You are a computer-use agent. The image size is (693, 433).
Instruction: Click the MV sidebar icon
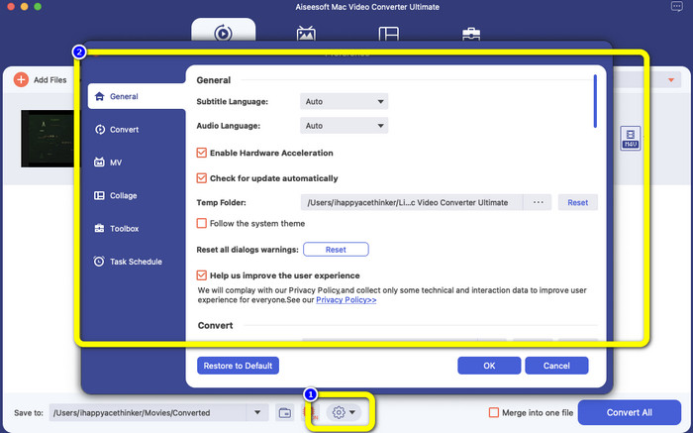[x=99, y=162]
